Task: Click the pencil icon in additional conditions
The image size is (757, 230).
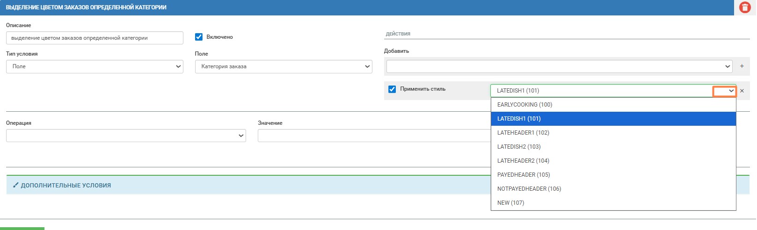Action: pyautogui.click(x=16, y=186)
